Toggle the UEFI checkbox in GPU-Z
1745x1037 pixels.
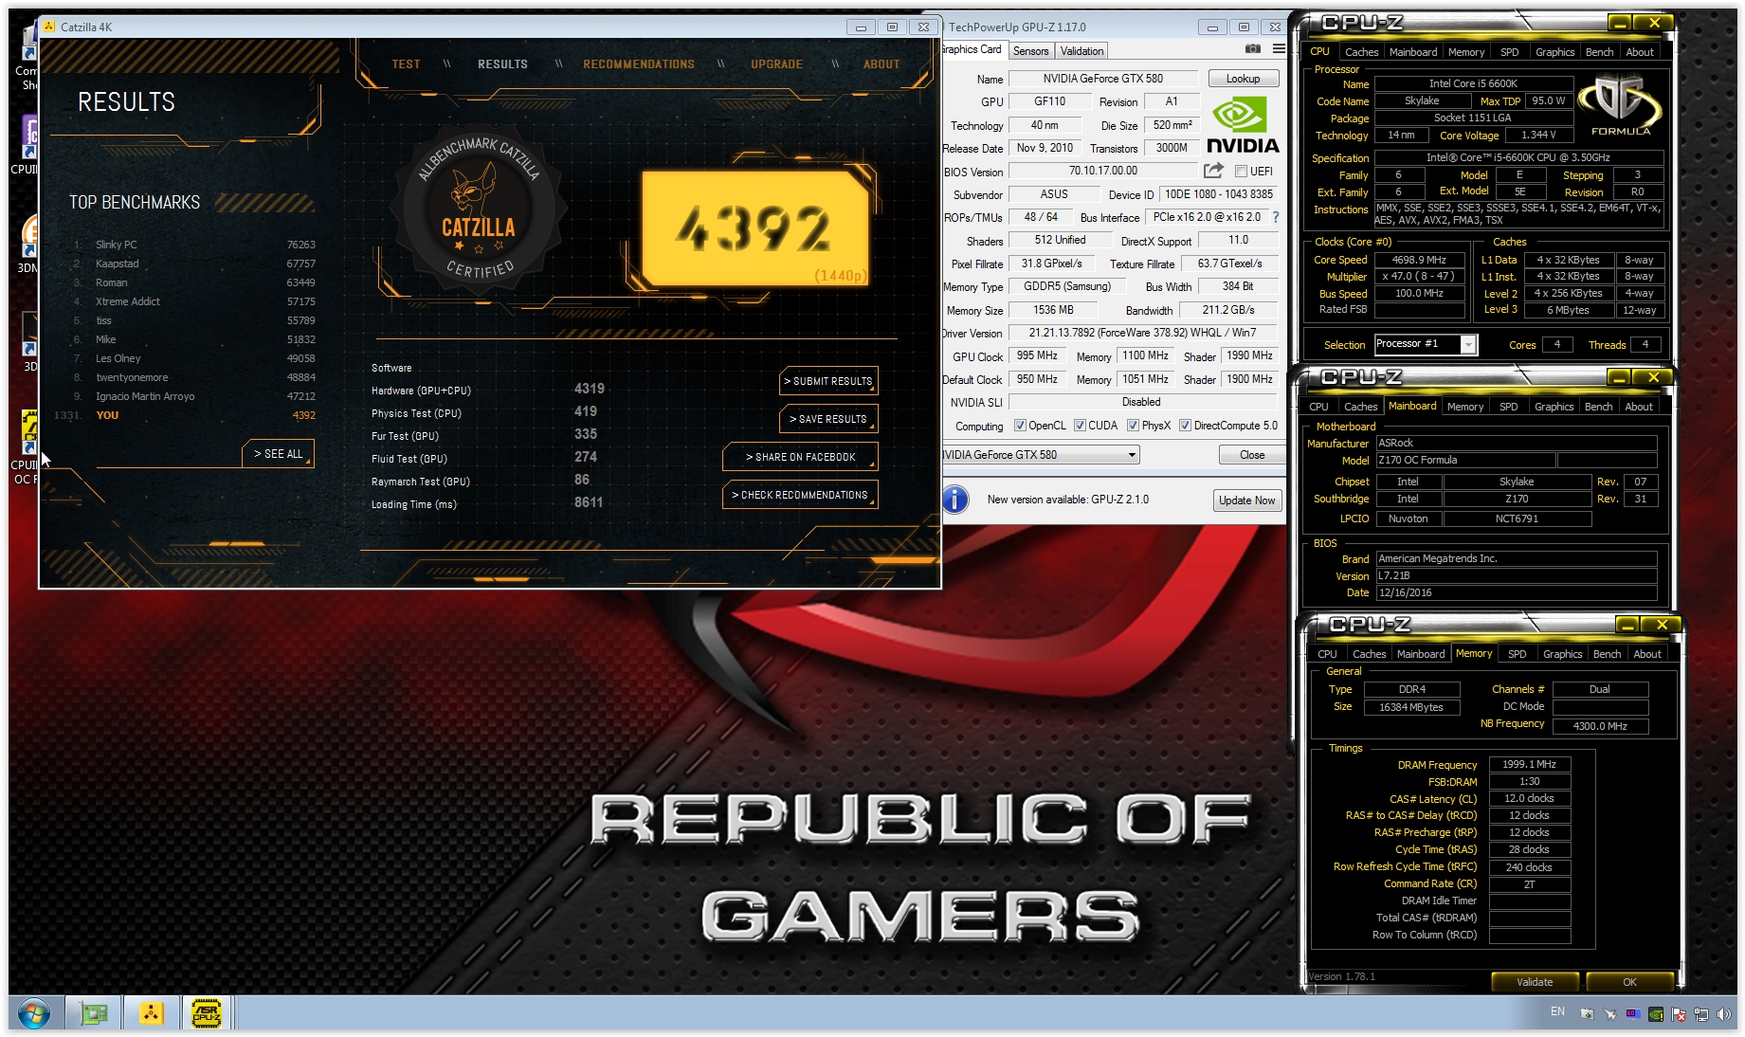tap(1241, 172)
